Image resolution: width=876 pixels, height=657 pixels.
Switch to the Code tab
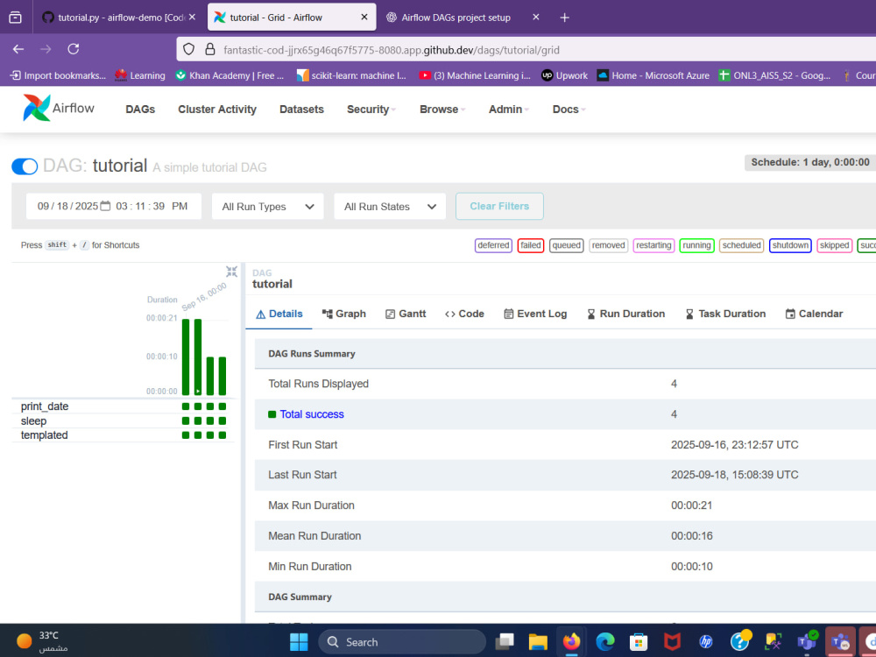tap(465, 314)
